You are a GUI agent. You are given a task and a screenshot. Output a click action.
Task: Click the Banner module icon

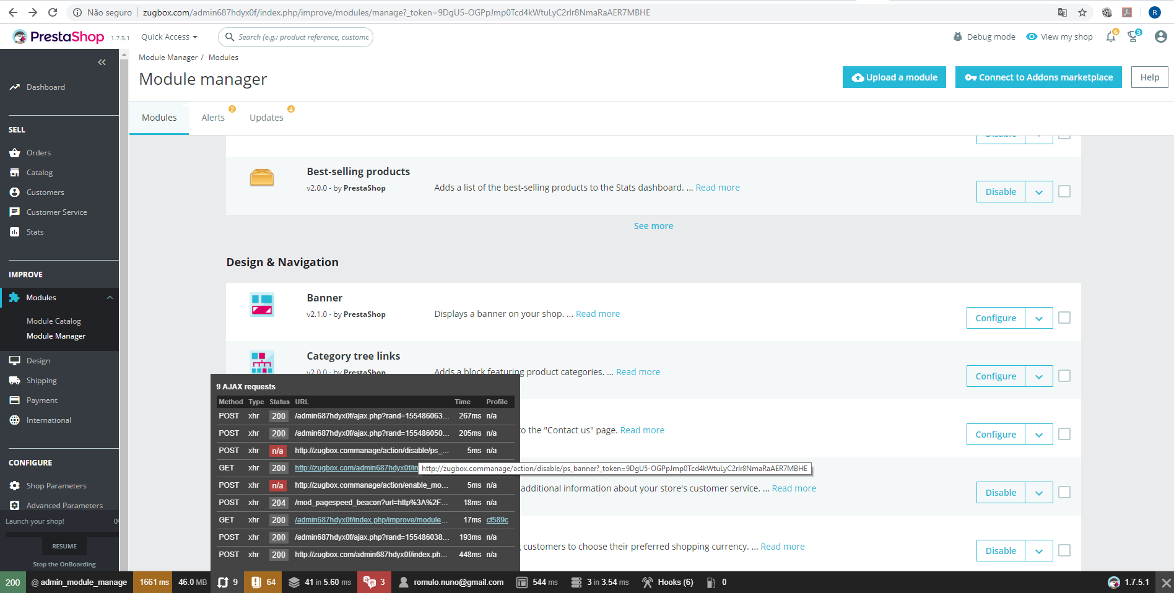262,305
